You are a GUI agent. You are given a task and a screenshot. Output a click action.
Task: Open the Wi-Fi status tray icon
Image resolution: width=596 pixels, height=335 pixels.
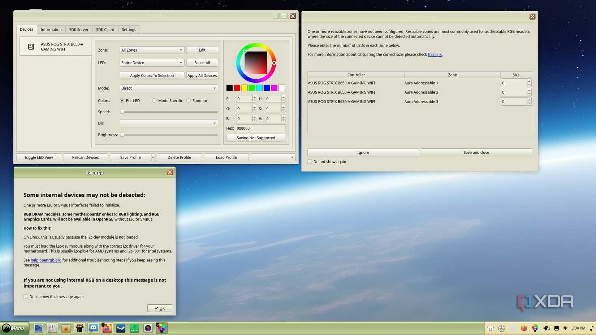click(x=566, y=328)
